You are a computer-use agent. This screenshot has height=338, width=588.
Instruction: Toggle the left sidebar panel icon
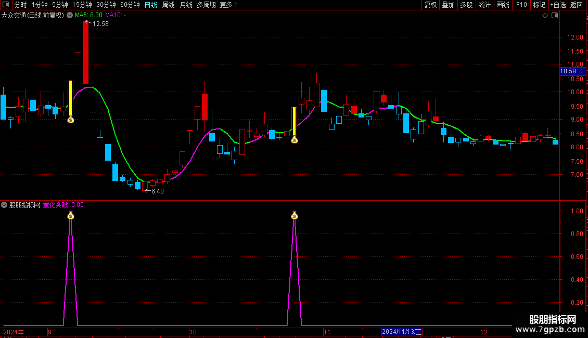pos(6,5)
